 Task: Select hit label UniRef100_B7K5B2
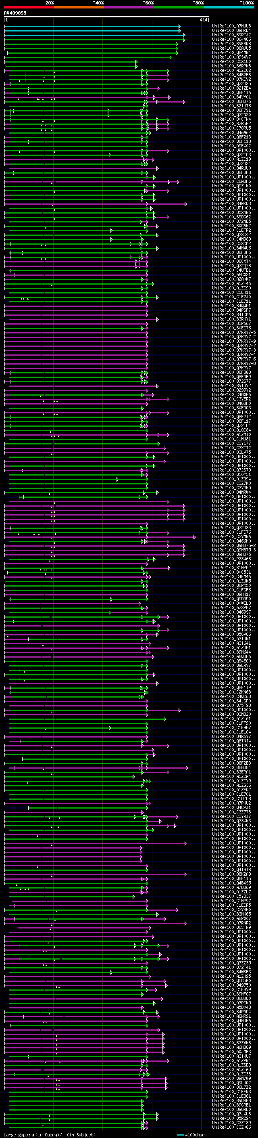point(231,124)
